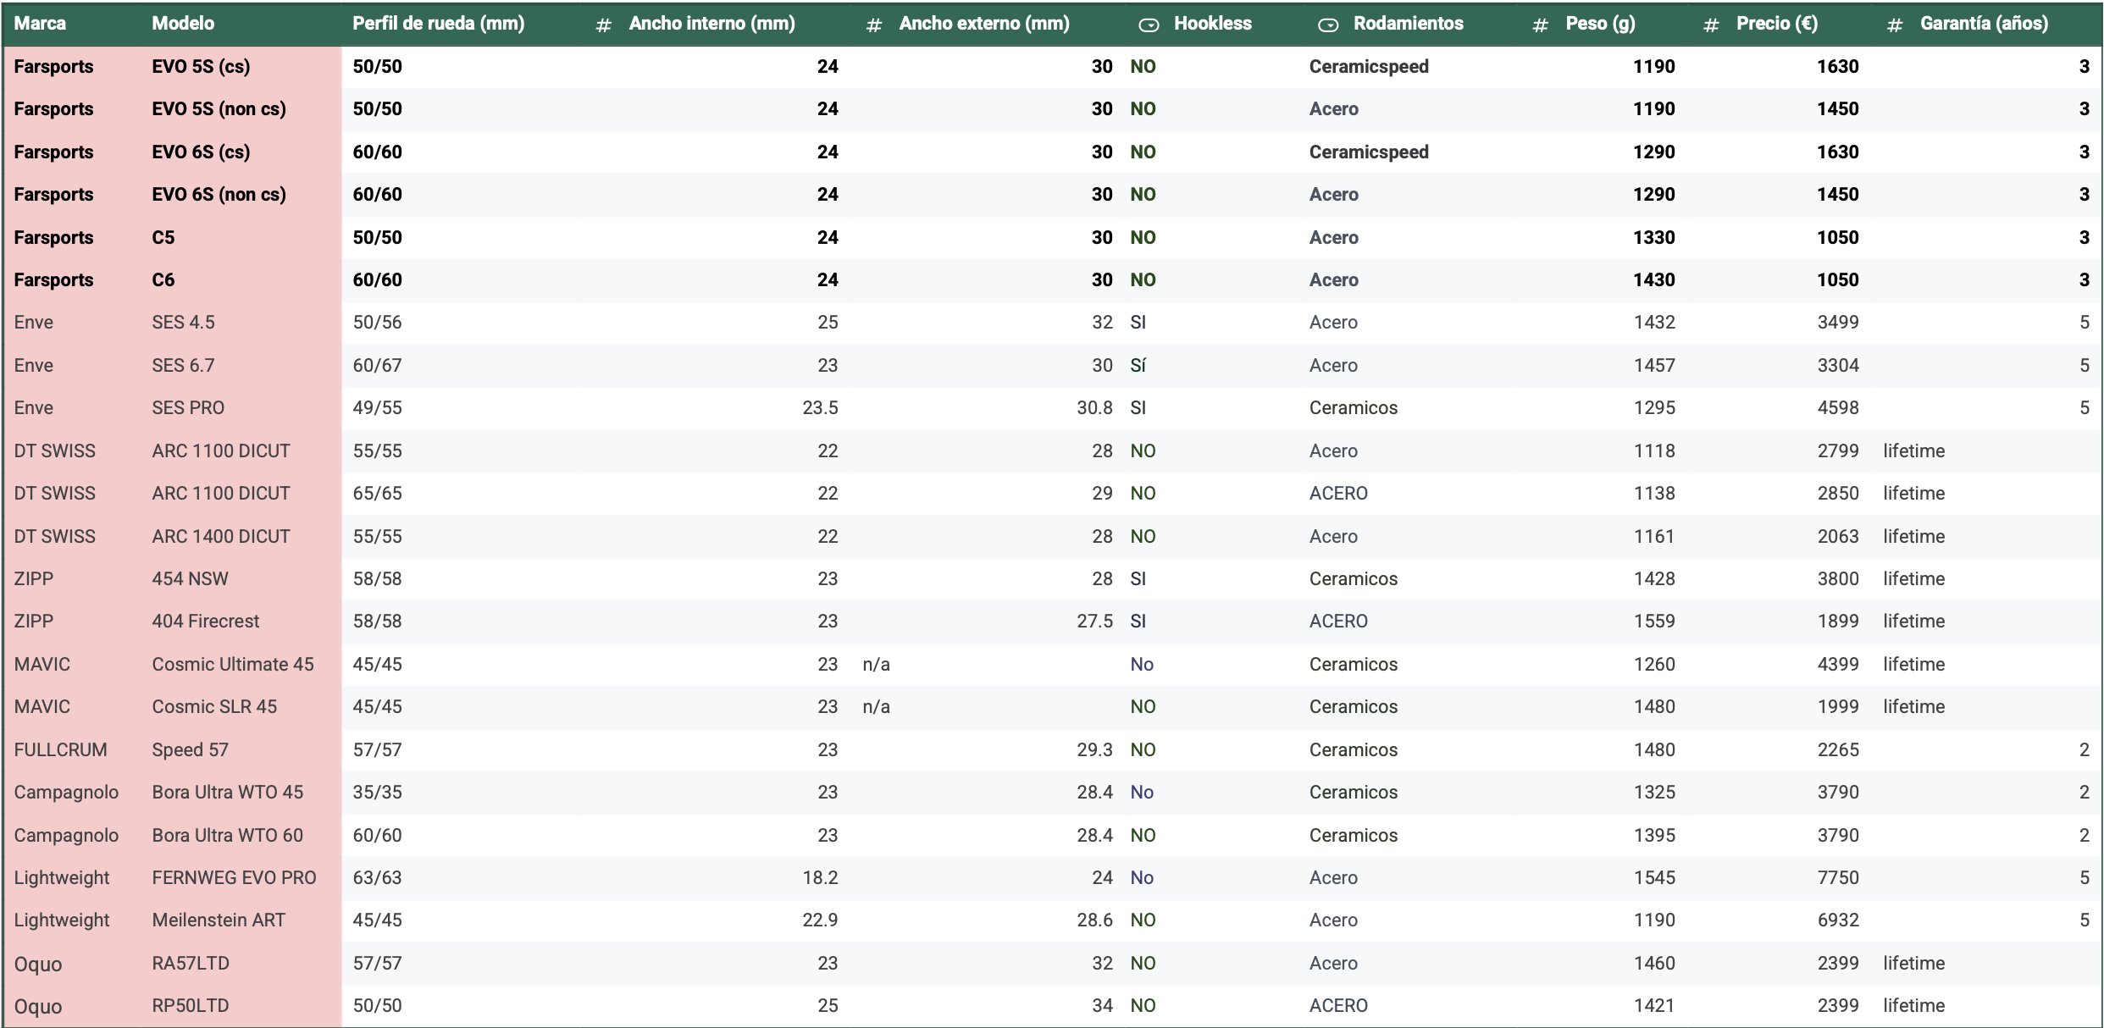Click the dropdown-type icon beside Rodamientos header
This screenshot has height=1028, width=2104.
pyautogui.click(x=1328, y=25)
